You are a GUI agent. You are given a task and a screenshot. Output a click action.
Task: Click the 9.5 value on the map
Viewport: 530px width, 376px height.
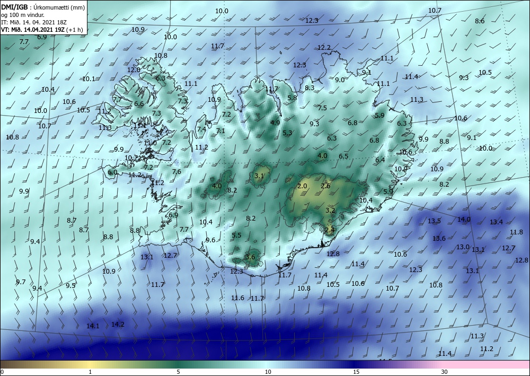(70, 286)
